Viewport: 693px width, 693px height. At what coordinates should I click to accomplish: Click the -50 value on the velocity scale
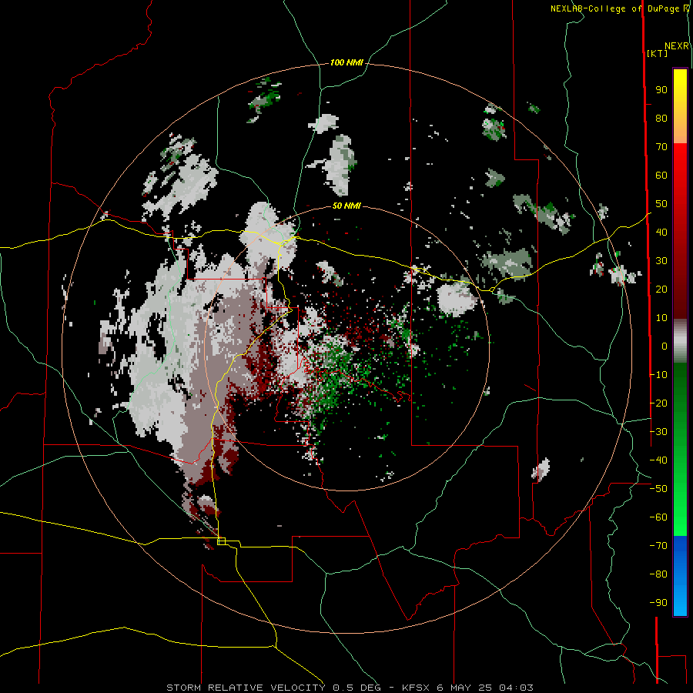[x=658, y=489]
